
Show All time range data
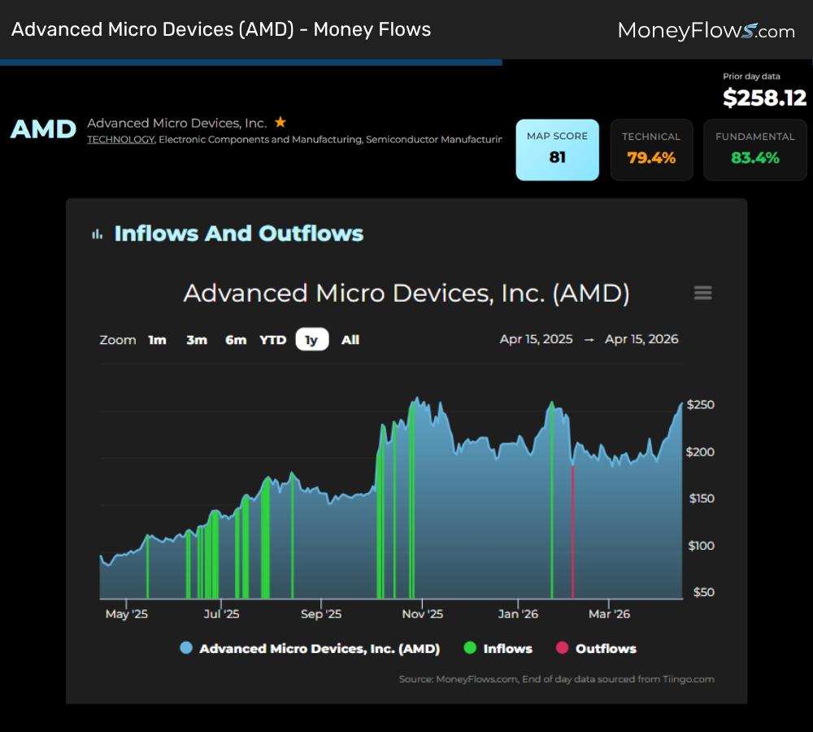350,340
